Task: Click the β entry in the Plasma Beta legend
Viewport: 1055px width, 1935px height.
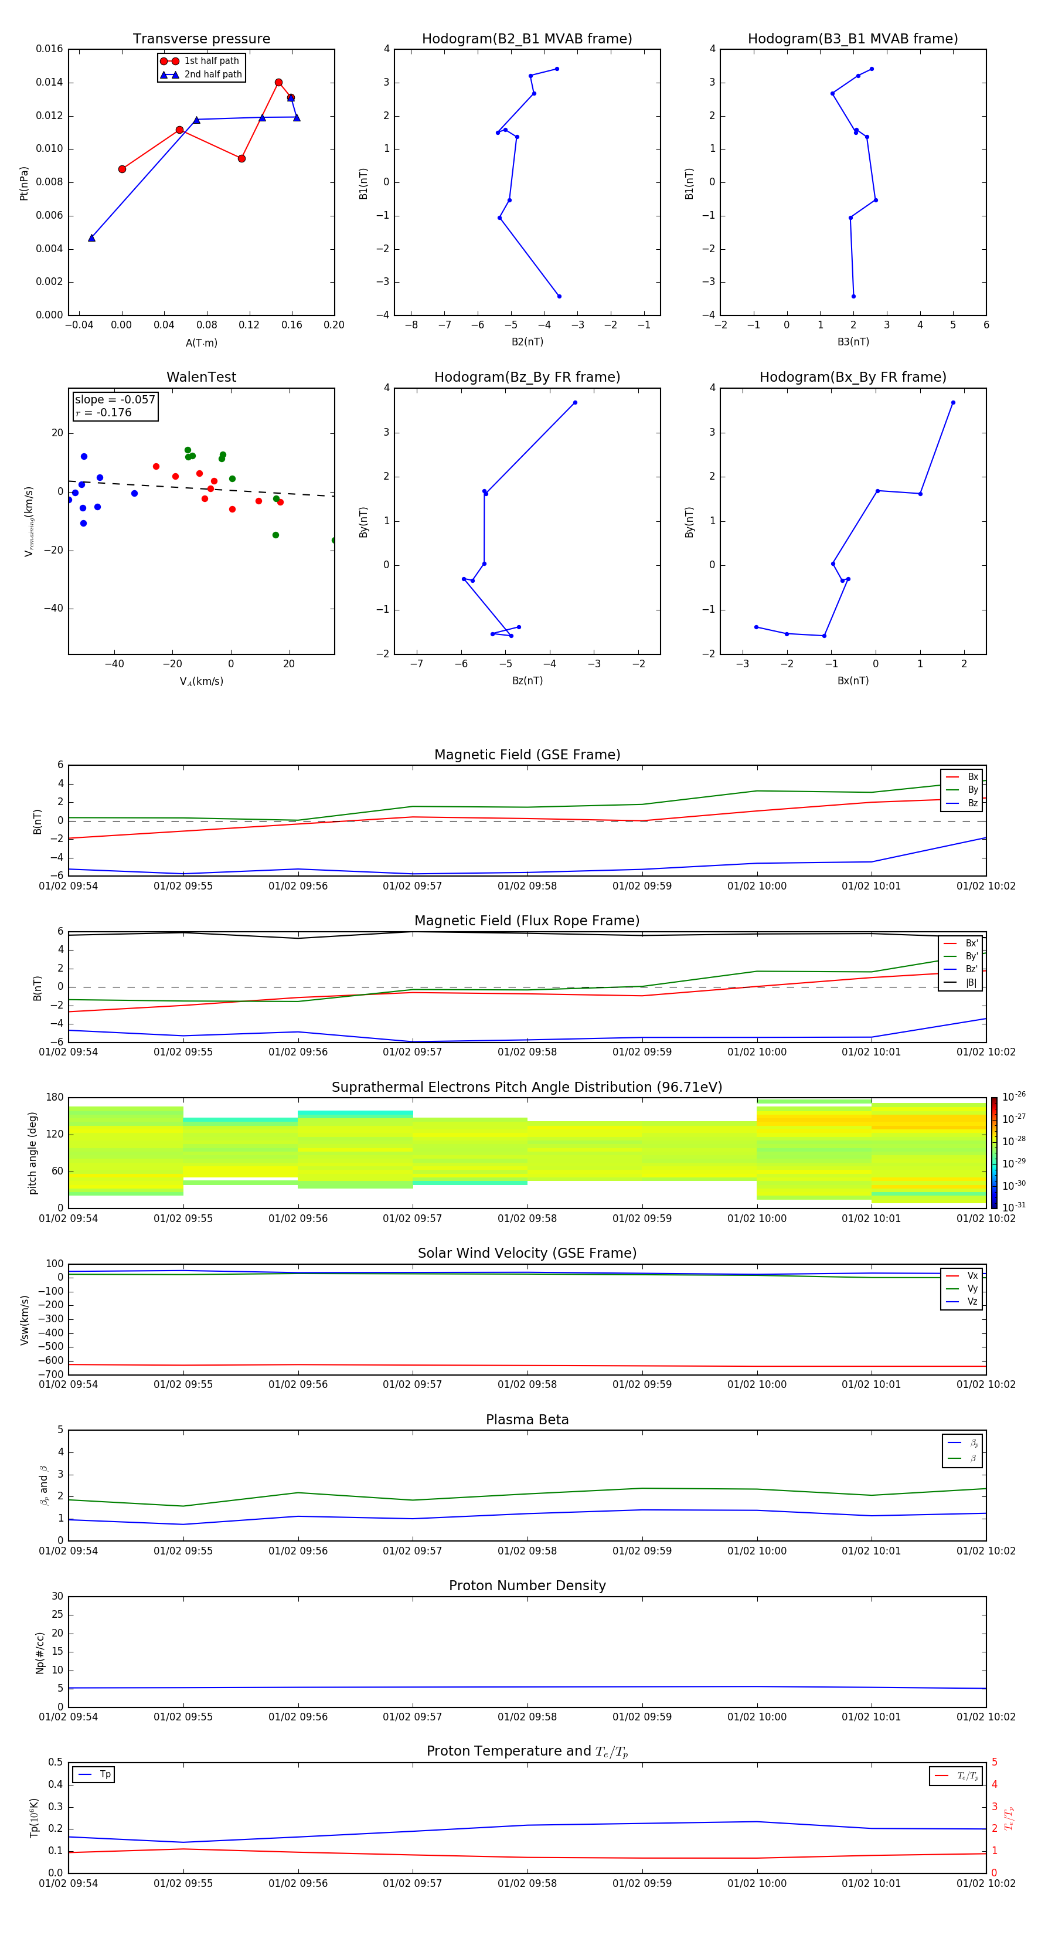Action: [x=962, y=1458]
